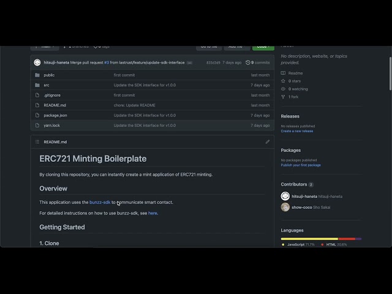Open the Releases section heading
This screenshot has height=294, width=392.
click(290, 116)
